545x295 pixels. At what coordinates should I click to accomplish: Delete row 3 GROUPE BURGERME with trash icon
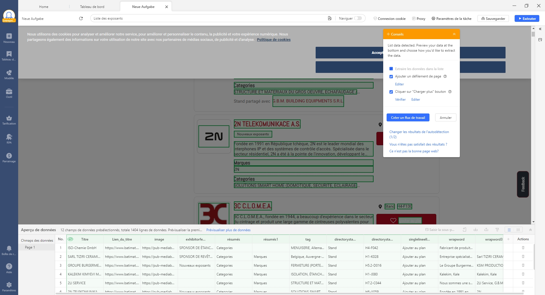(523, 265)
